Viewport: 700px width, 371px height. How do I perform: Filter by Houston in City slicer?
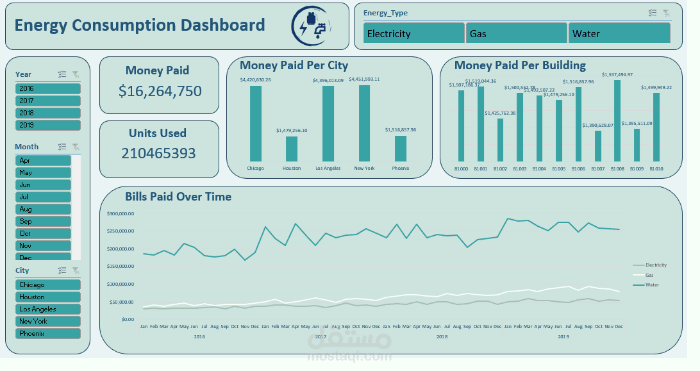[48, 297]
